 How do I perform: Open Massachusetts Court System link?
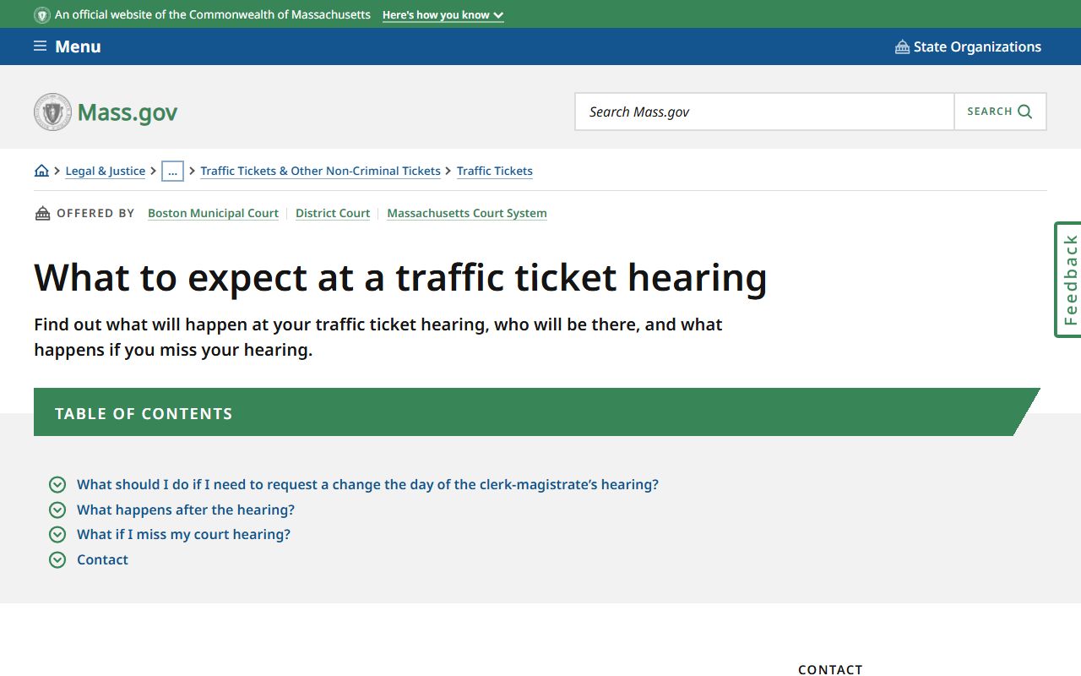(x=467, y=213)
